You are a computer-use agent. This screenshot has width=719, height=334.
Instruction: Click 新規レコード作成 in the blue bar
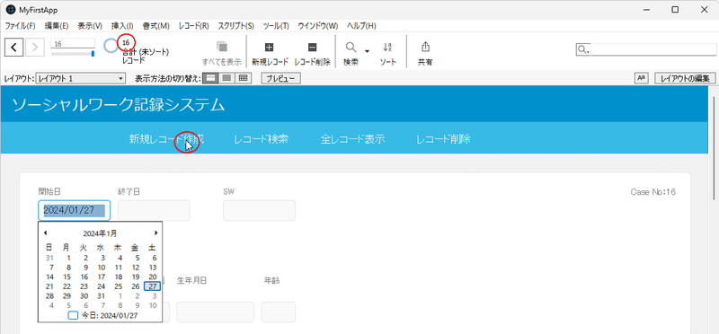pos(166,139)
